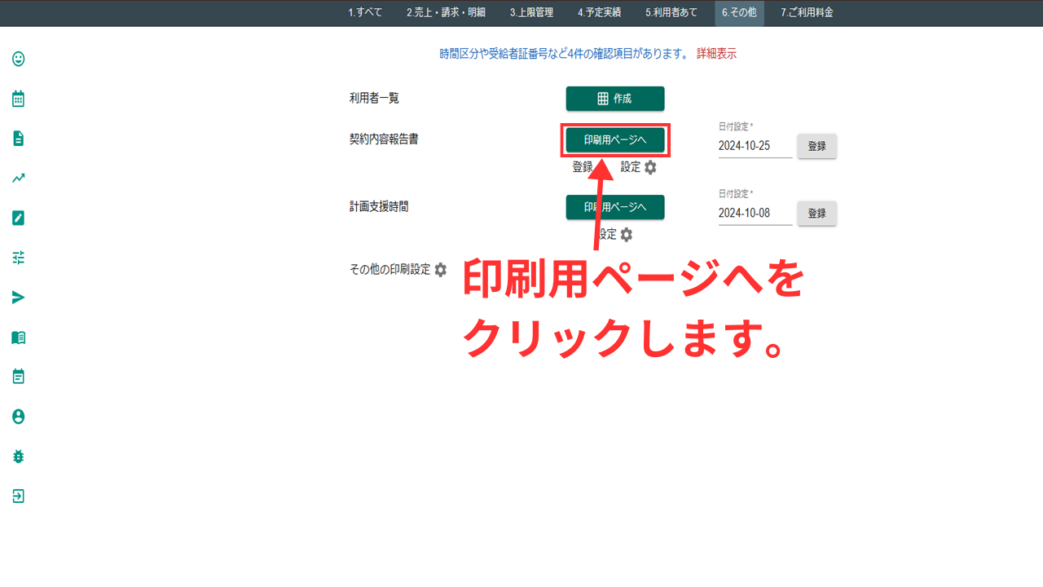The width and height of the screenshot is (1043, 587).
Task: Open the trending chart sidebar icon
Action: [18, 178]
